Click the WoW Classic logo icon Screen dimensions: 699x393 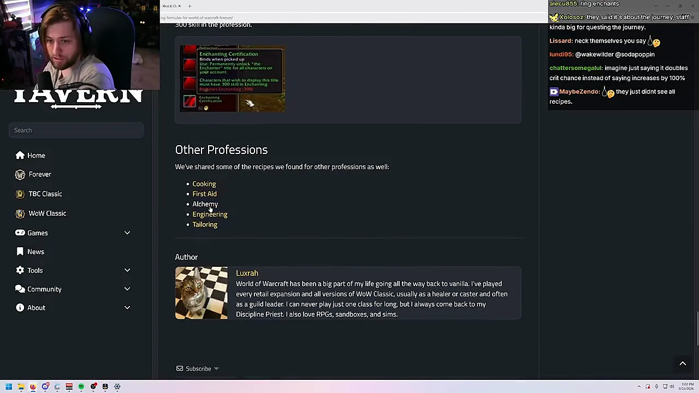pyautogui.click(x=20, y=213)
